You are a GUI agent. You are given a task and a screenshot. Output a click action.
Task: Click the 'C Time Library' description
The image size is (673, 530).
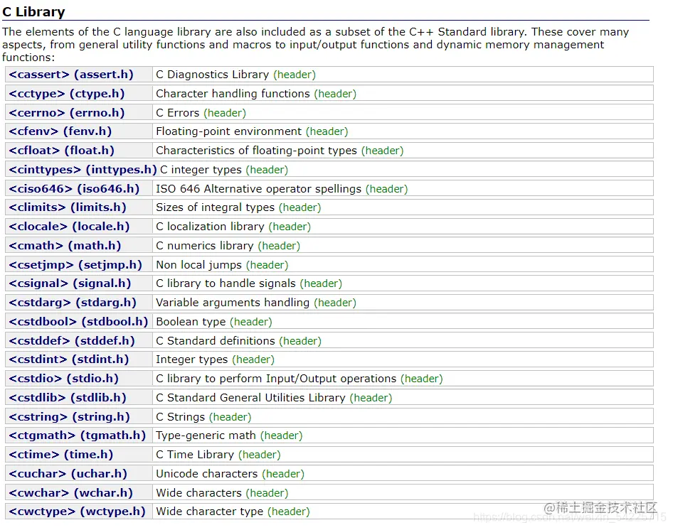[x=195, y=455]
